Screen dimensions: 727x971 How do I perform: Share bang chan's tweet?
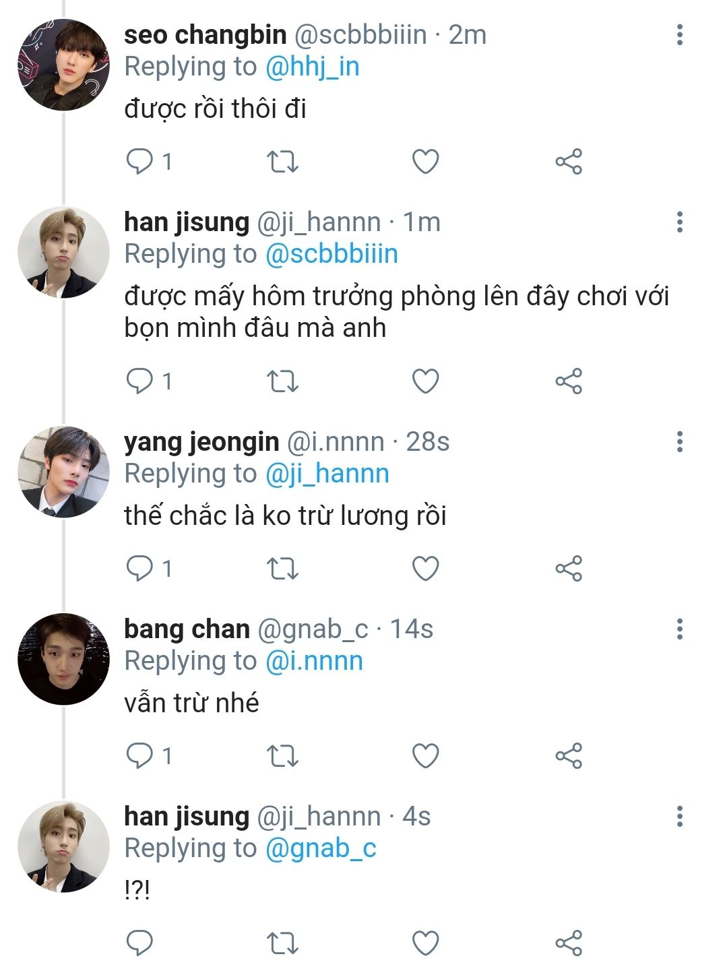pos(568,756)
